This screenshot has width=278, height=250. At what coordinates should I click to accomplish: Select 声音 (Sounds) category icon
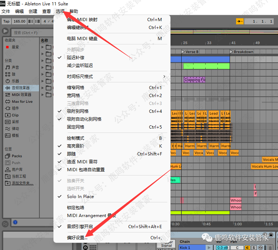pyautogui.click(x=8, y=67)
